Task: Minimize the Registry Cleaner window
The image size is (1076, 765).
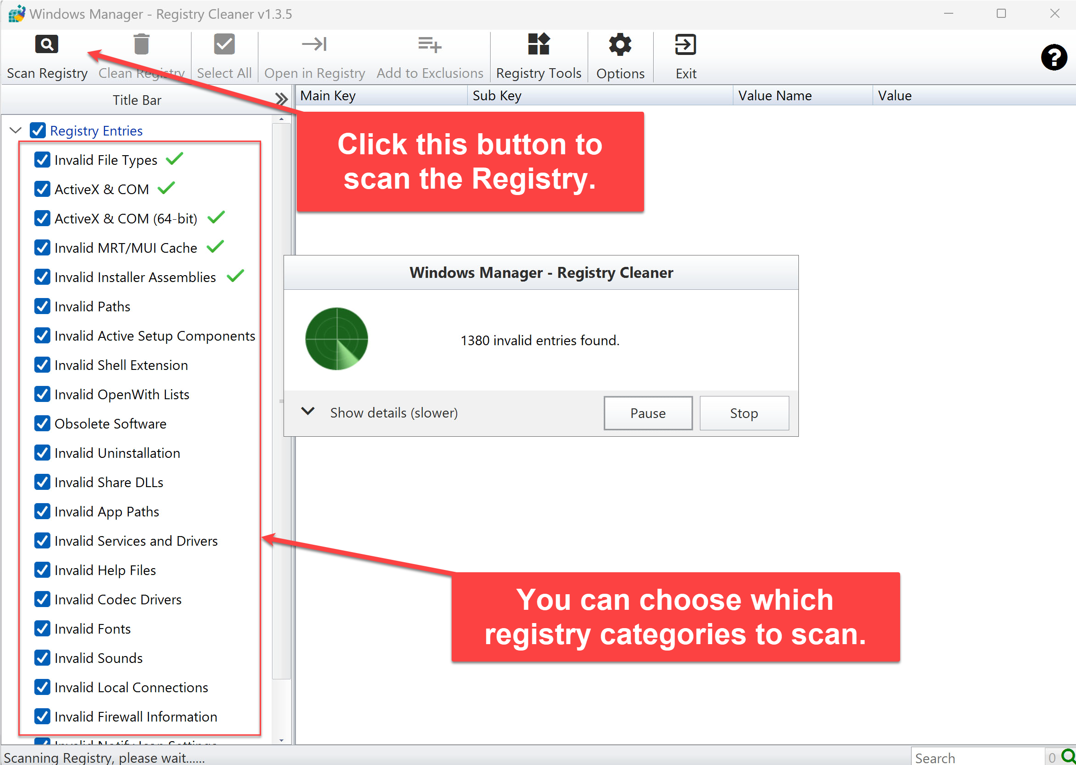Action: pos(948,14)
